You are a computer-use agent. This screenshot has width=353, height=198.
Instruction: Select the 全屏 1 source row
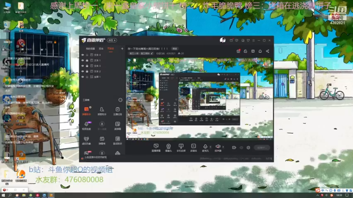click(102, 77)
